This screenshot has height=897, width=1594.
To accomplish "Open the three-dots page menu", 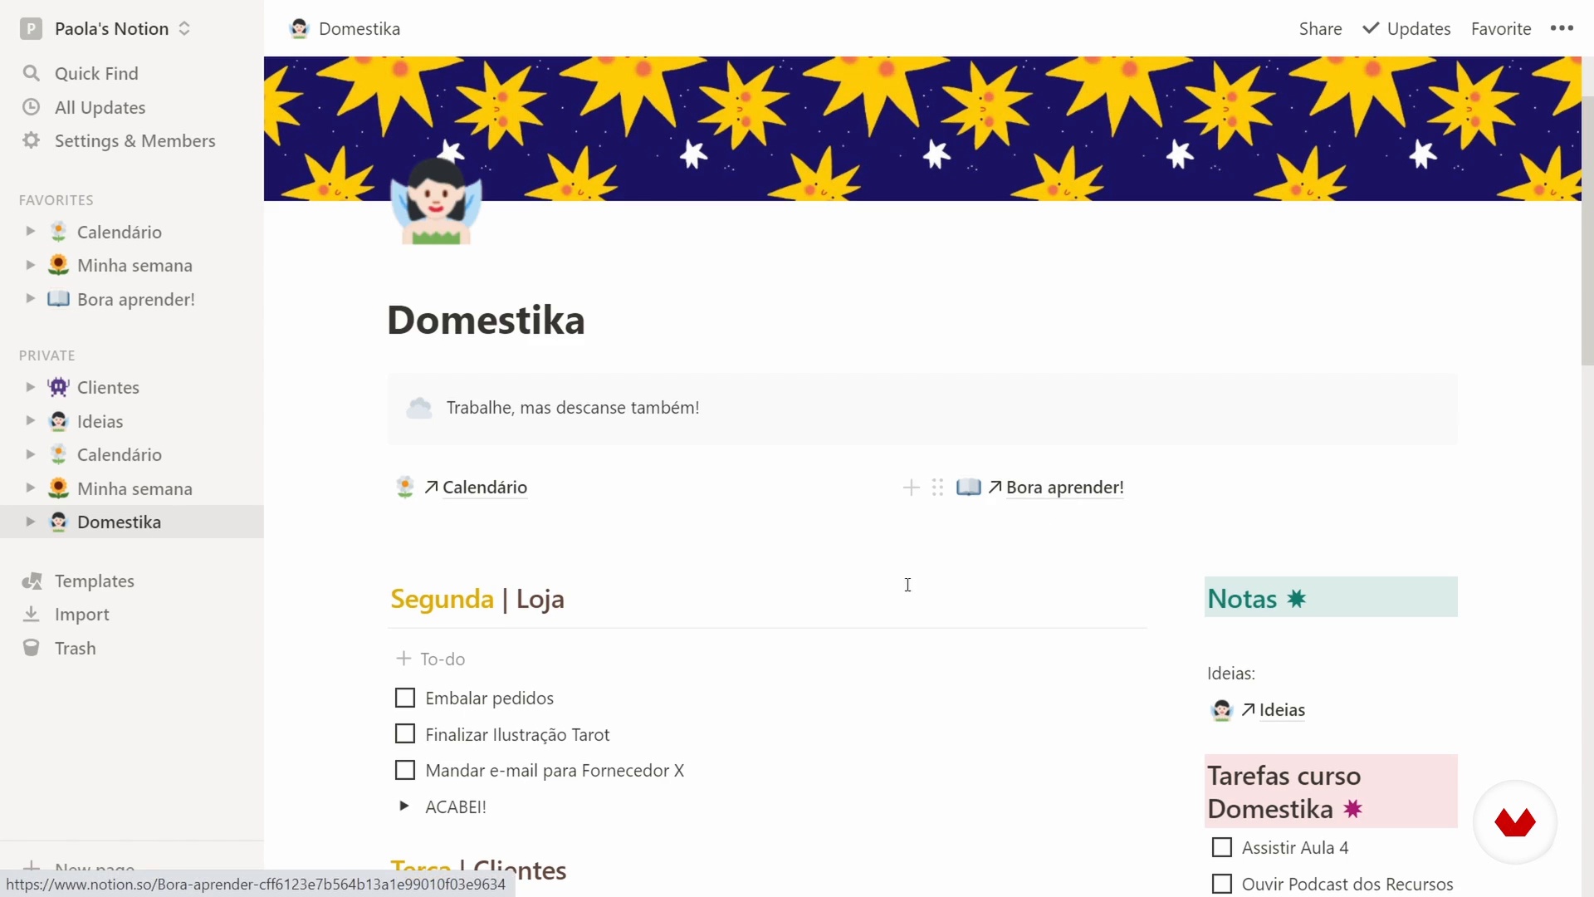I will [x=1562, y=28].
